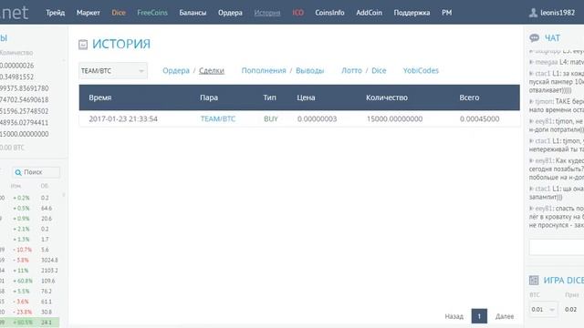The image size is (584, 328).
Task: Click the 0.00000003 price cell
Action: pyautogui.click(x=317, y=119)
